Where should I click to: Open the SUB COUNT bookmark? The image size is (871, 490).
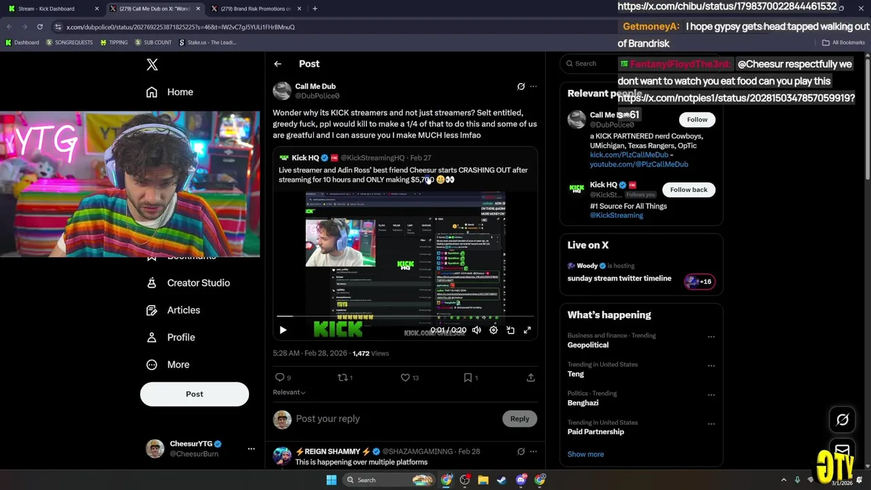pos(153,42)
